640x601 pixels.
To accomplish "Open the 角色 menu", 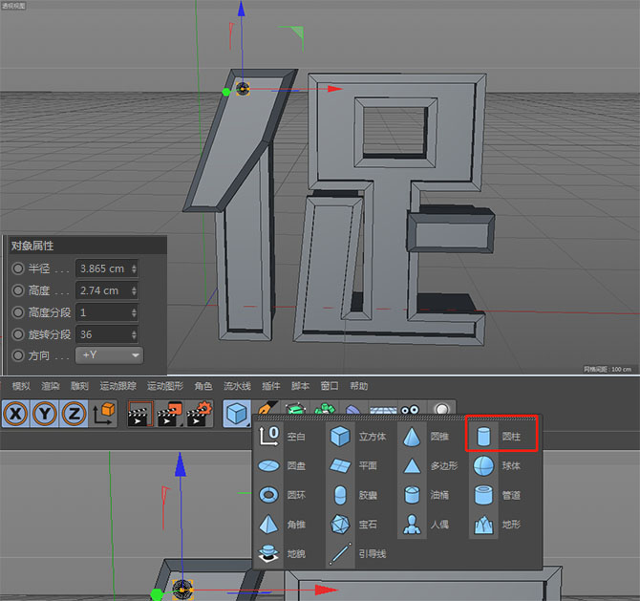I will coord(203,386).
